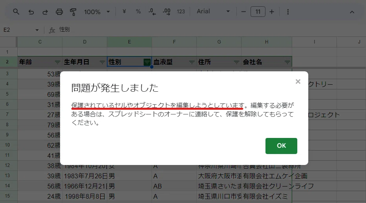Apply percent format
366x203 pixels.
tap(138, 11)
